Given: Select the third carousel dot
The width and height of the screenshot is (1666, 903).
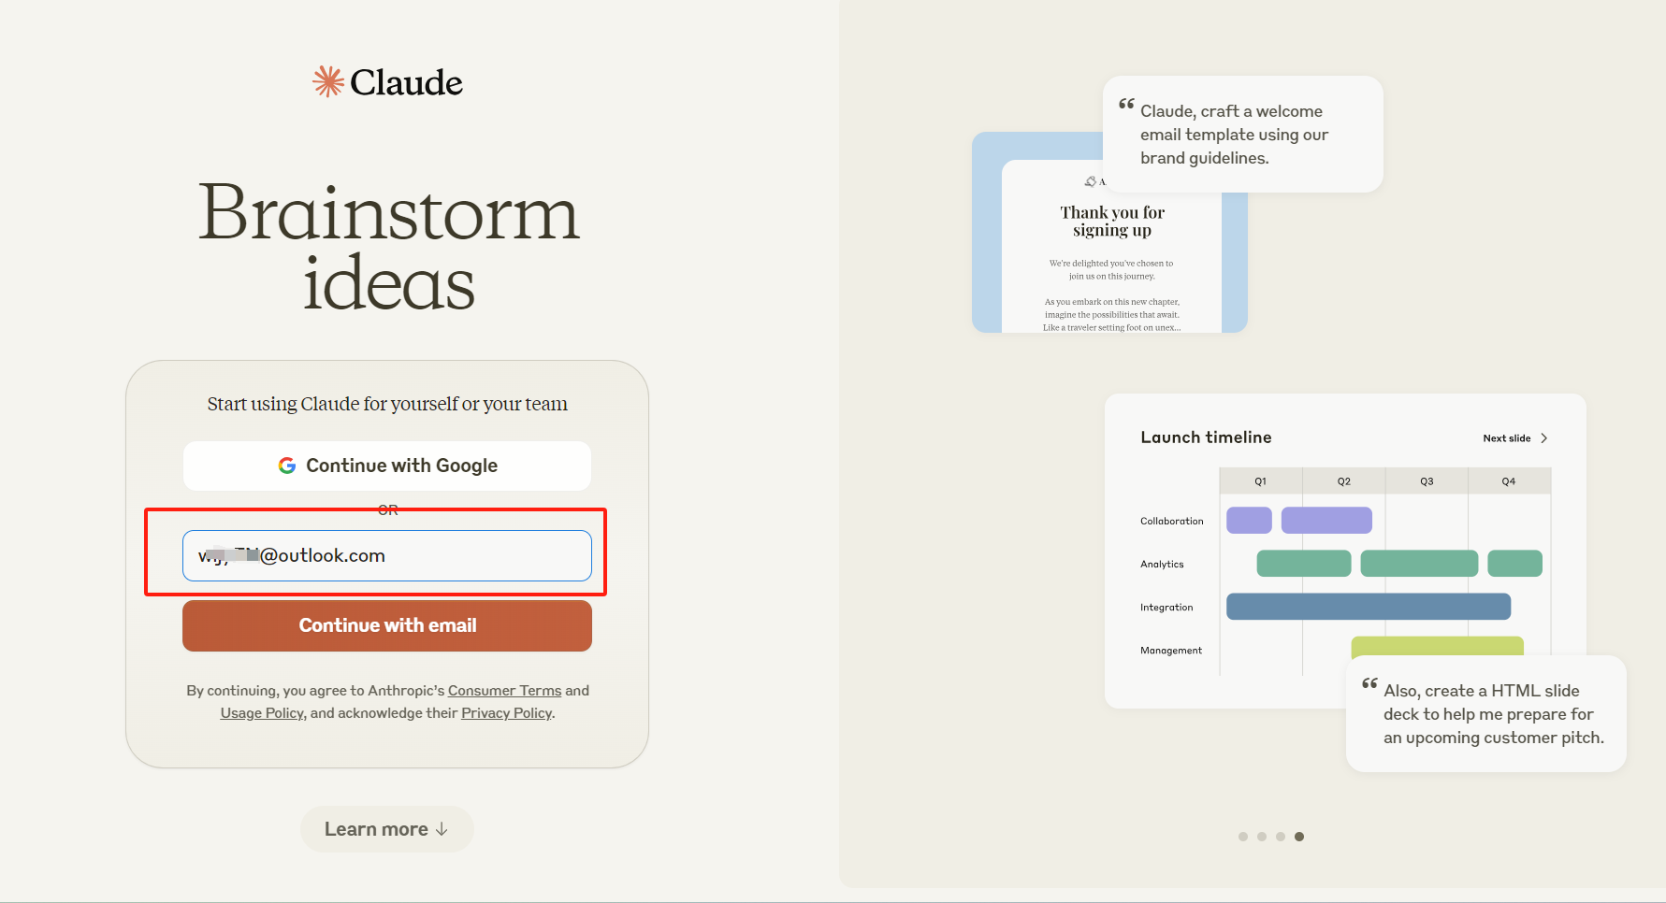Looking at the screenshot, I should point(1281,837).
